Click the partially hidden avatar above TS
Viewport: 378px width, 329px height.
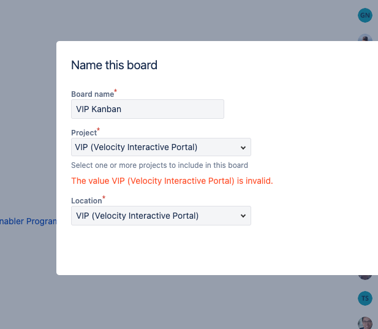365,278
